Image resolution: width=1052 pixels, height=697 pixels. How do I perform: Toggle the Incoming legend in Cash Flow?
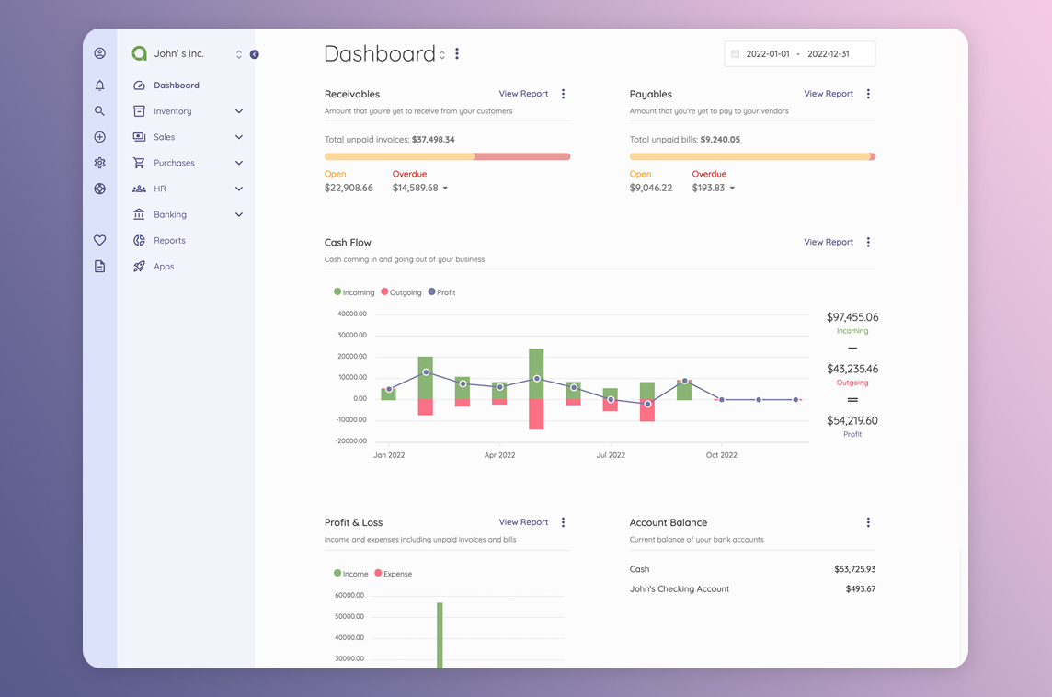(x=353, y=291)
